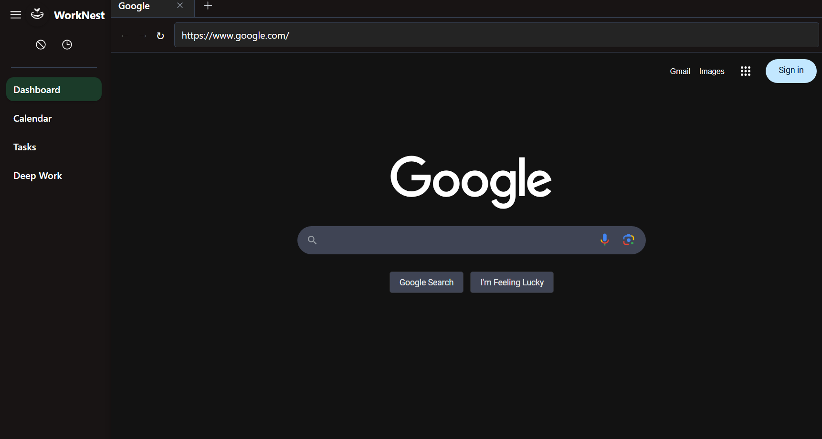
Task: Click the magnifier icon in the search box
Action: 312,240
